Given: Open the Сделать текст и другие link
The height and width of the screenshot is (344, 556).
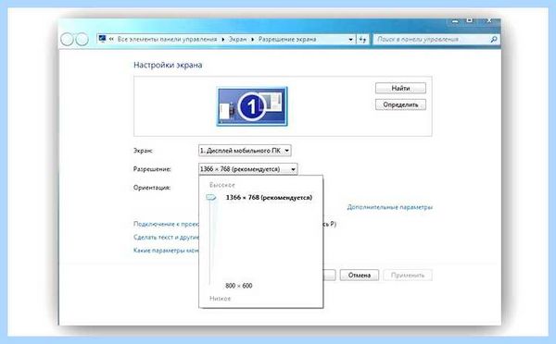Looking at the screenshot, I should pyautogui.click(x=166, y=237).
